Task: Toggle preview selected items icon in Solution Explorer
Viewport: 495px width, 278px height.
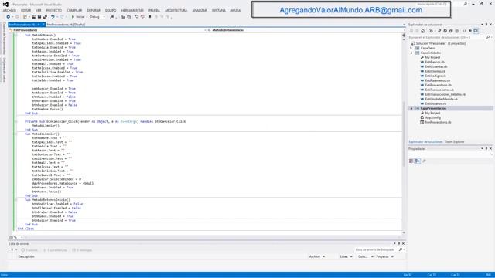Action: click(476, 31)
